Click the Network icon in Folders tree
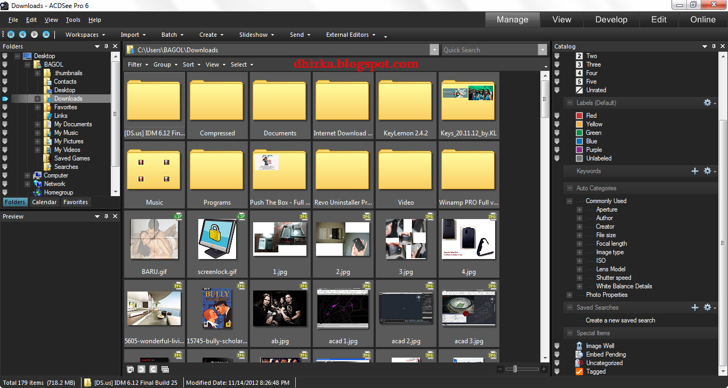The image size is (728, 388). (x=37, y=184)
